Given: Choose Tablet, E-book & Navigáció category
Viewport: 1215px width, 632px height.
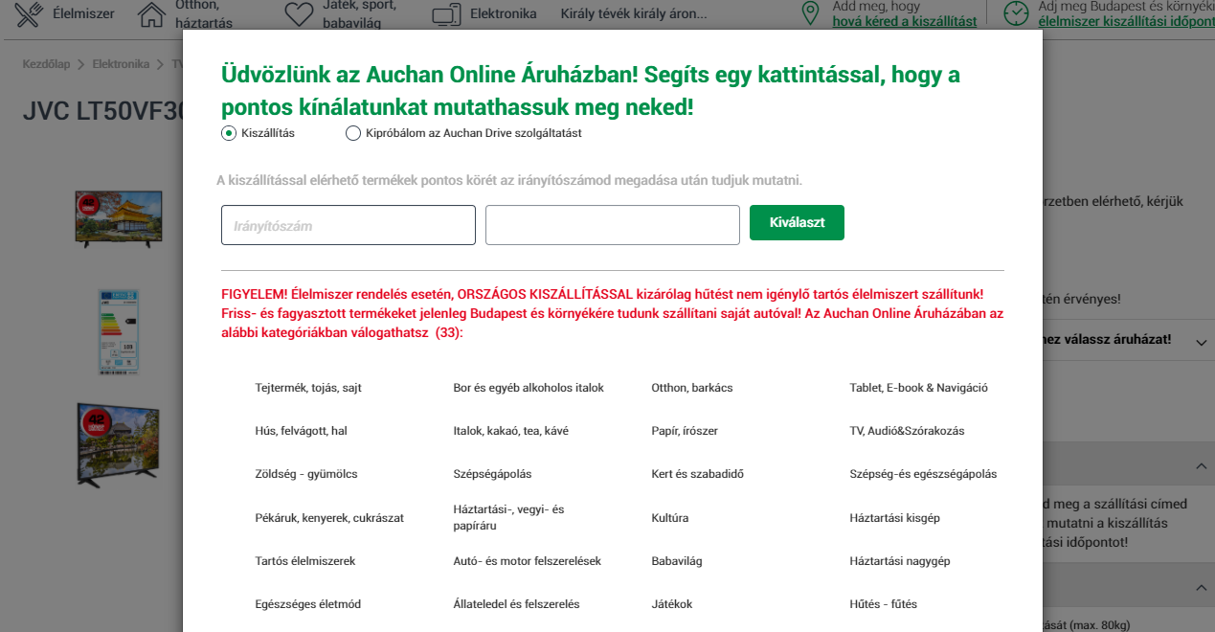Looking at the screenshot, I should point(918,388).
